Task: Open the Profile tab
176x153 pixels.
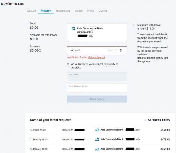Action: tap(91, 11)
